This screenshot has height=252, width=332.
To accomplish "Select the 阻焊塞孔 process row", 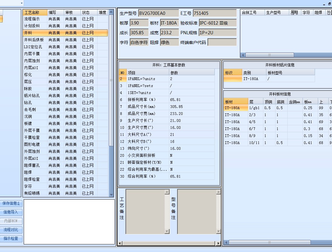I will (x=65, y=166).
